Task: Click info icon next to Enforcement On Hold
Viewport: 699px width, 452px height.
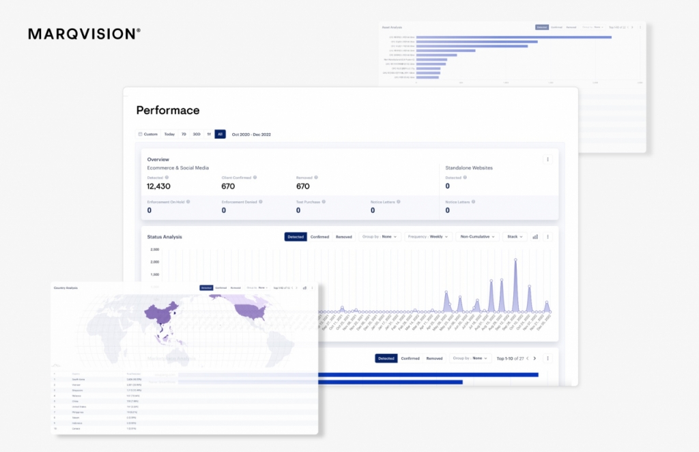Action: pos(188,202)
